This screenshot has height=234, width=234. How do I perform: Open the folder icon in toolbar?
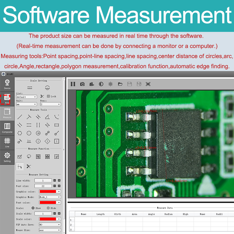click(120, 84)
